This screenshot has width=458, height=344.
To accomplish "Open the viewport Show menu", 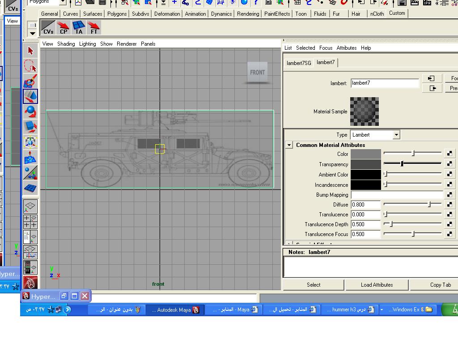I will (x=106, y=44).
